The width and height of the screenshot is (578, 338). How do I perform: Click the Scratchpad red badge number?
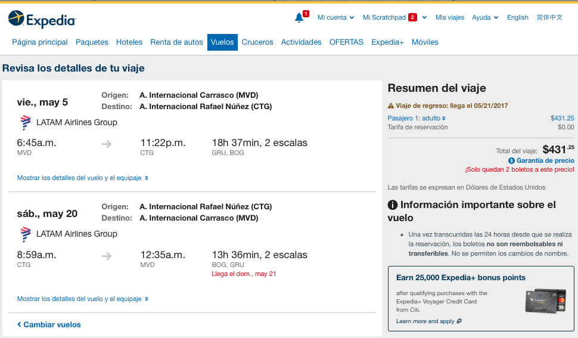[412, 17]
